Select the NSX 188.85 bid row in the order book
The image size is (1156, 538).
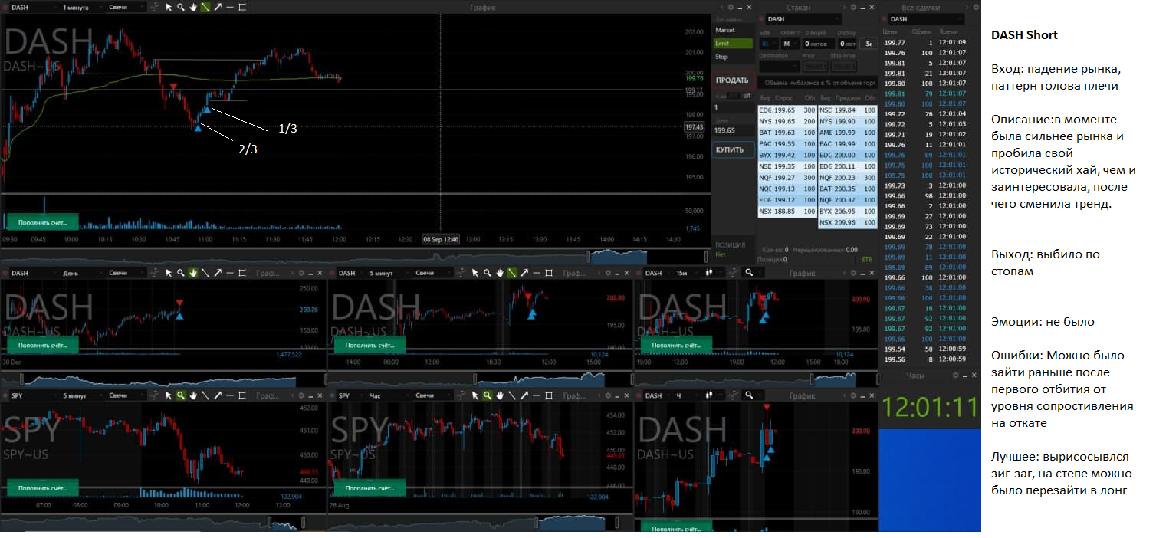point(787,212)
